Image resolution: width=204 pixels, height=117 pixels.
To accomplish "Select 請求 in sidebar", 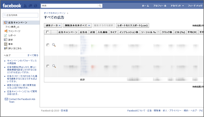I will [x=11, y=40].
